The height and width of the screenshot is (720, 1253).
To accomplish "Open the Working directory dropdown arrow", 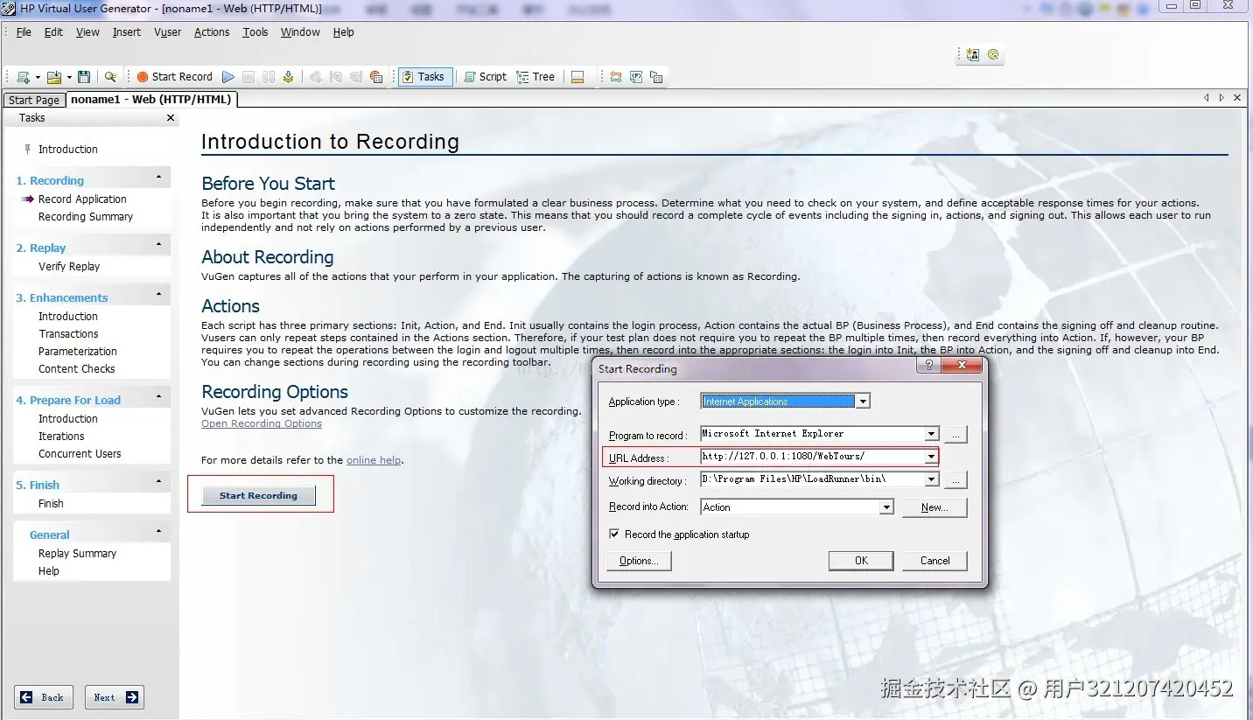I will (x=931, y=479).
